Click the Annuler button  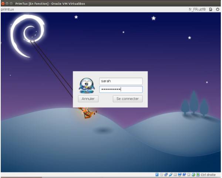[88, 99]
